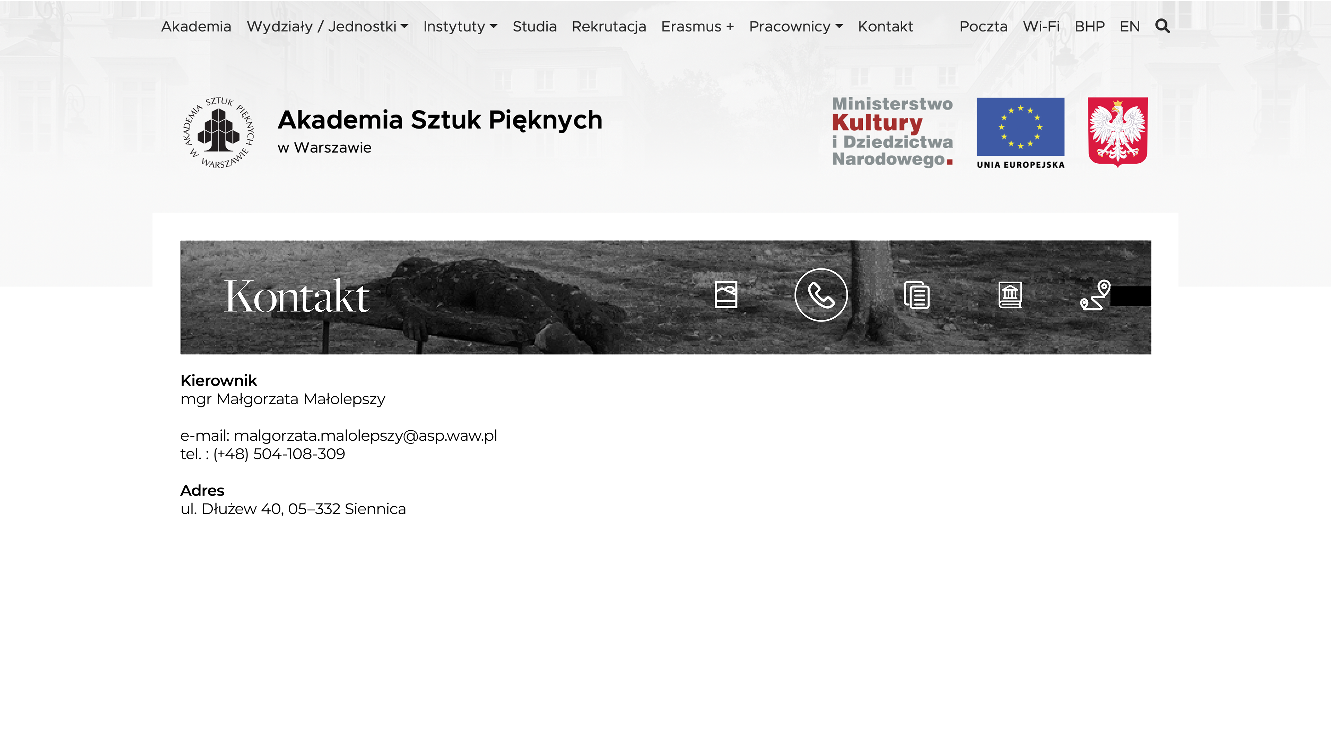1331x749 pixels.
Task: Open the Erasmus + page
Action: [x=697, y=26]
